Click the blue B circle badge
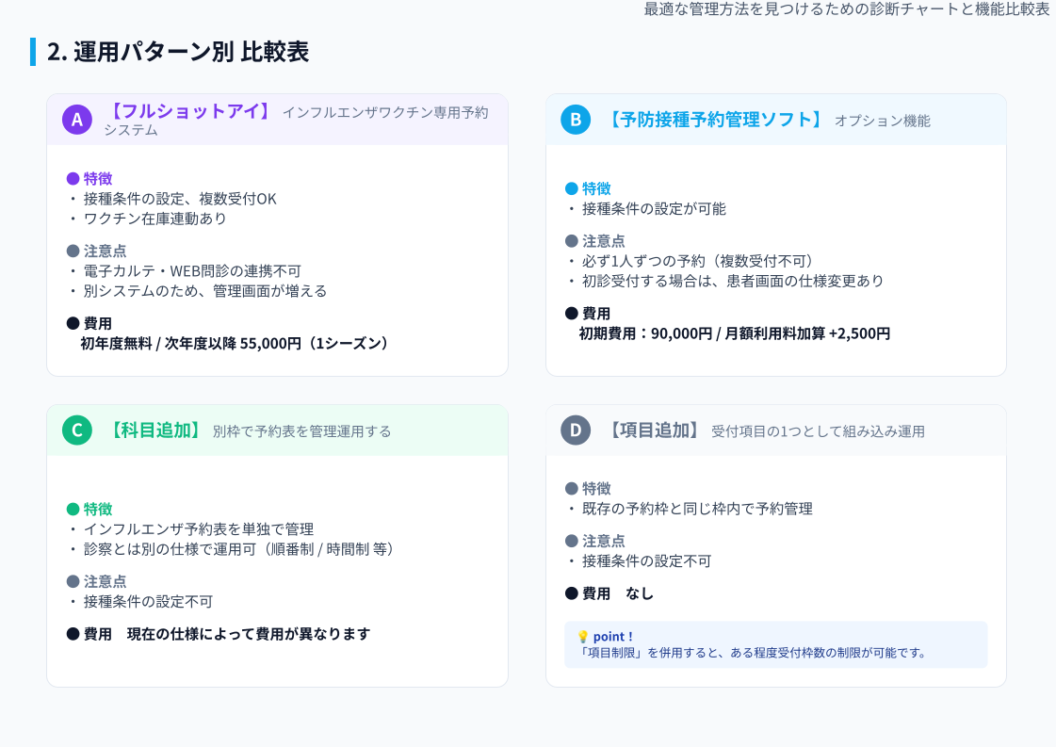 (576, 120)
